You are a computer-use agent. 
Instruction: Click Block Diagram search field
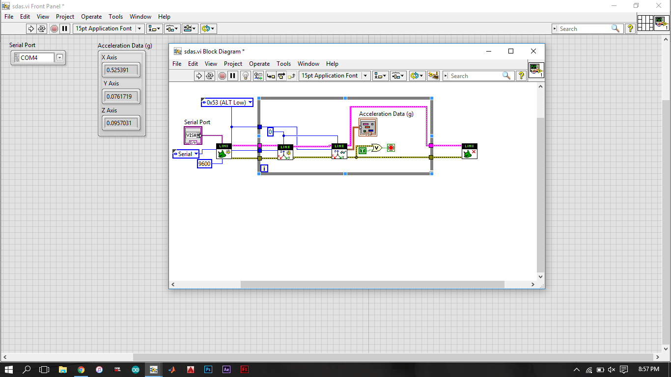[477, 76]
